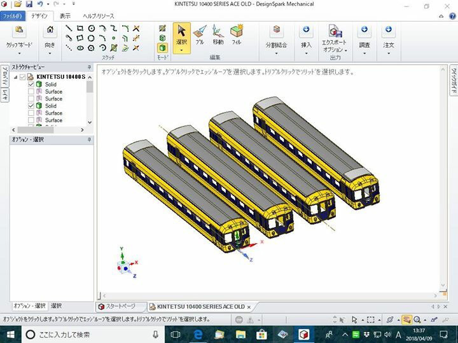Click the Spin view icon in status bar

click(390, 319)
